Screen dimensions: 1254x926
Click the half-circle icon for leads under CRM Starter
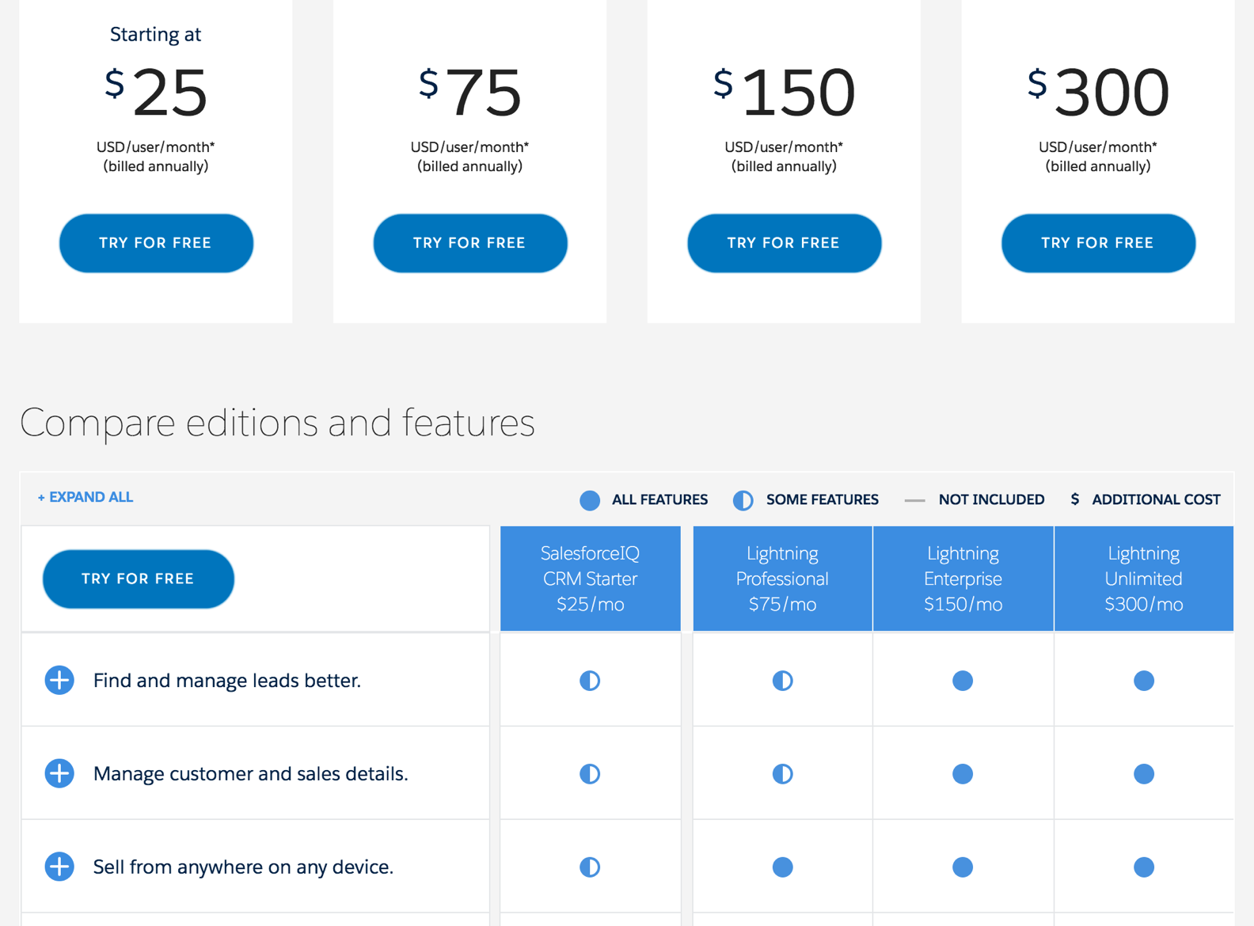tap(590, 681)
